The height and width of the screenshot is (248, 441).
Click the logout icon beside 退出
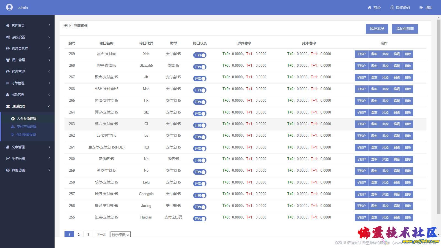[421, 8]
